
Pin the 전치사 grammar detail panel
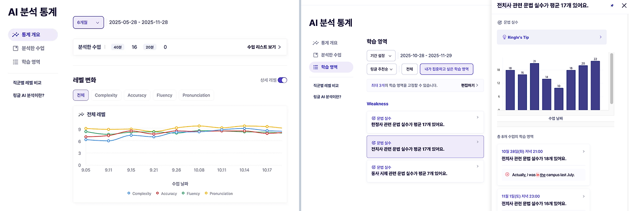612,5
